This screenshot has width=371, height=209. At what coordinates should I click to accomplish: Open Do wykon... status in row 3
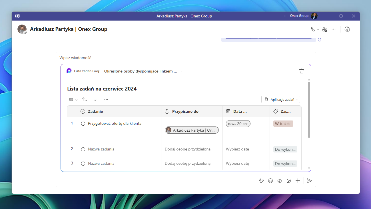[x=285, y=164]
